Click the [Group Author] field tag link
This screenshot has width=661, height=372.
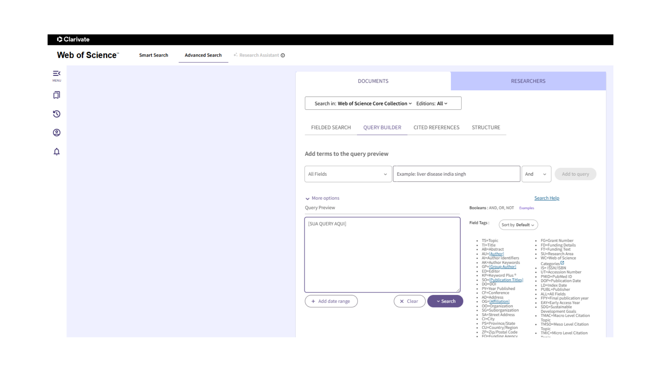[x=502, y=267]
